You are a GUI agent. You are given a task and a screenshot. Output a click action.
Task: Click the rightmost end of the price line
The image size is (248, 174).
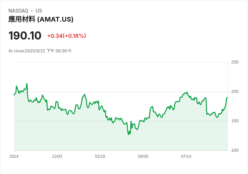click(x=227, y=98)
